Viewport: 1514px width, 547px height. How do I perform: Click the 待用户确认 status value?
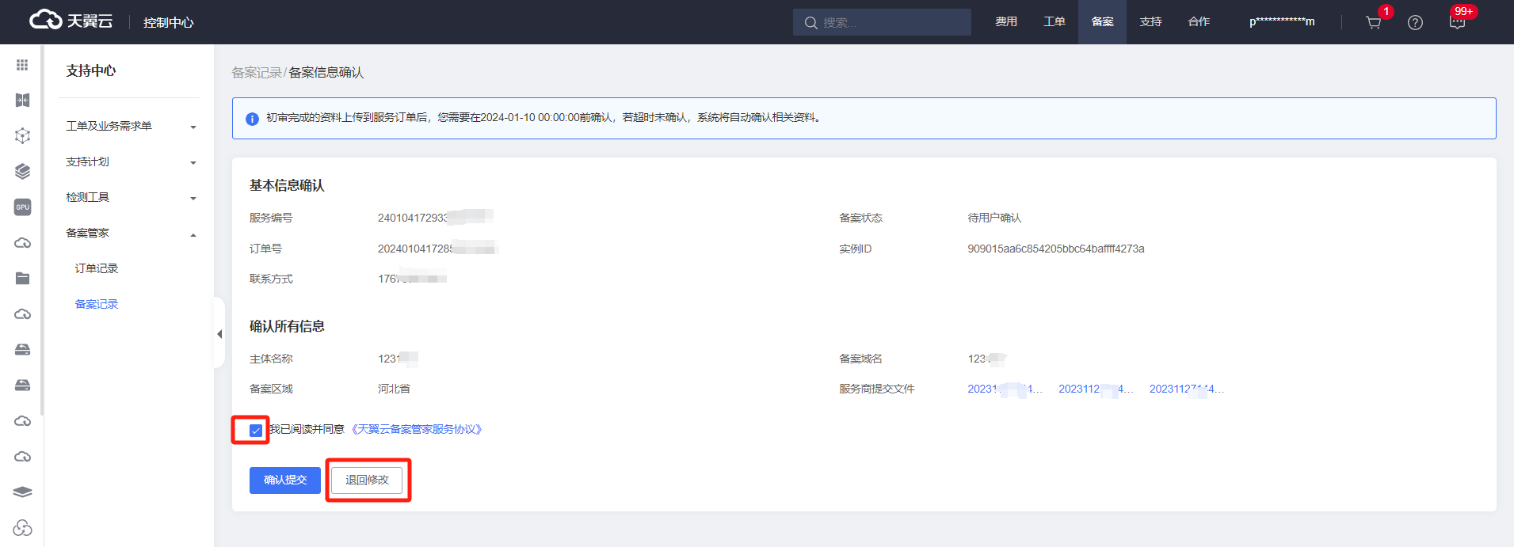click(x=994, y=218)
